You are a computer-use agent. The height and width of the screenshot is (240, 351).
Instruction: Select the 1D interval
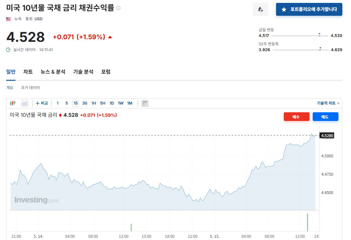(112, 103)
